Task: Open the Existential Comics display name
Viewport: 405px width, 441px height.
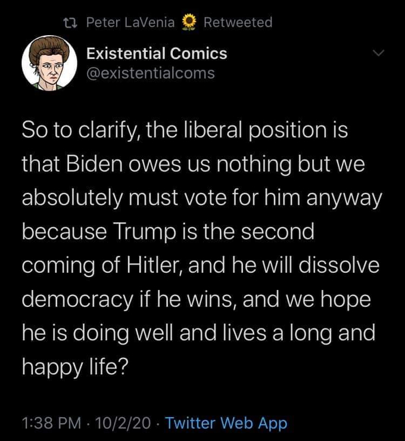Action: (157, 54)
